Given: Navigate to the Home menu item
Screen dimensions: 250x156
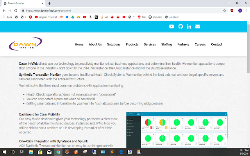Looking at the screenshot, I should click(x=79, y=44).
